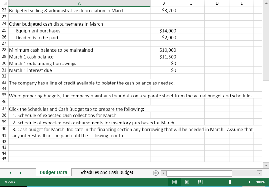
Task: Select row 28 header
Action: coord(4,50)
